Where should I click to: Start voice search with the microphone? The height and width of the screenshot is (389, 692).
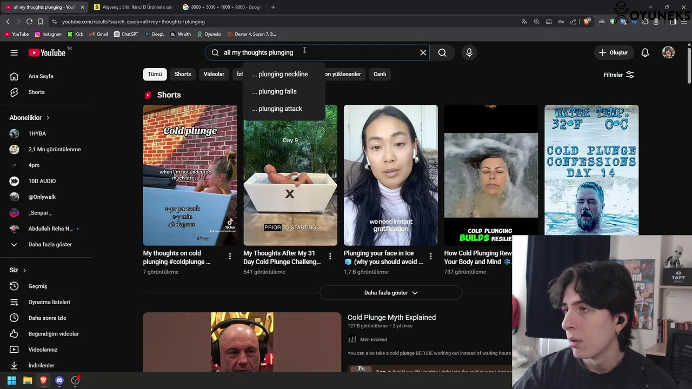coord(469,52)
